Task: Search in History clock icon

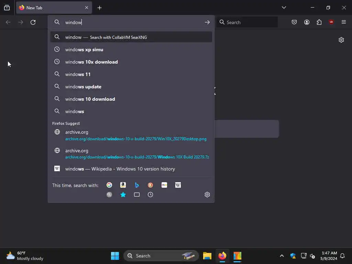Action: (151, 195)
